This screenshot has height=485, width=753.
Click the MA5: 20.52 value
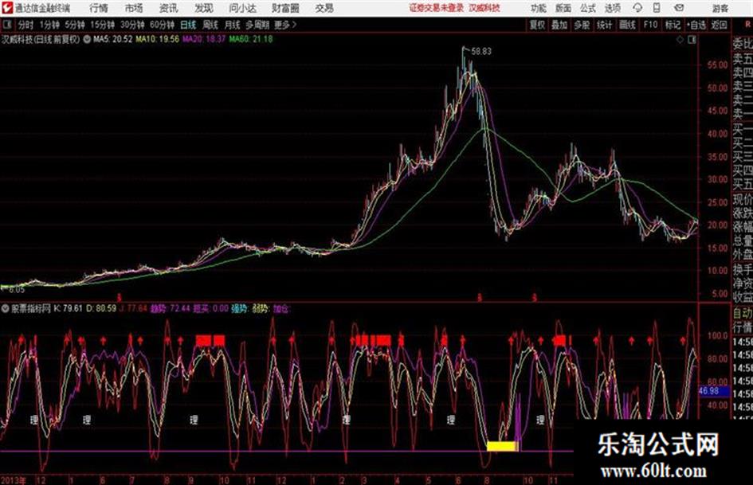click(113, 39)
